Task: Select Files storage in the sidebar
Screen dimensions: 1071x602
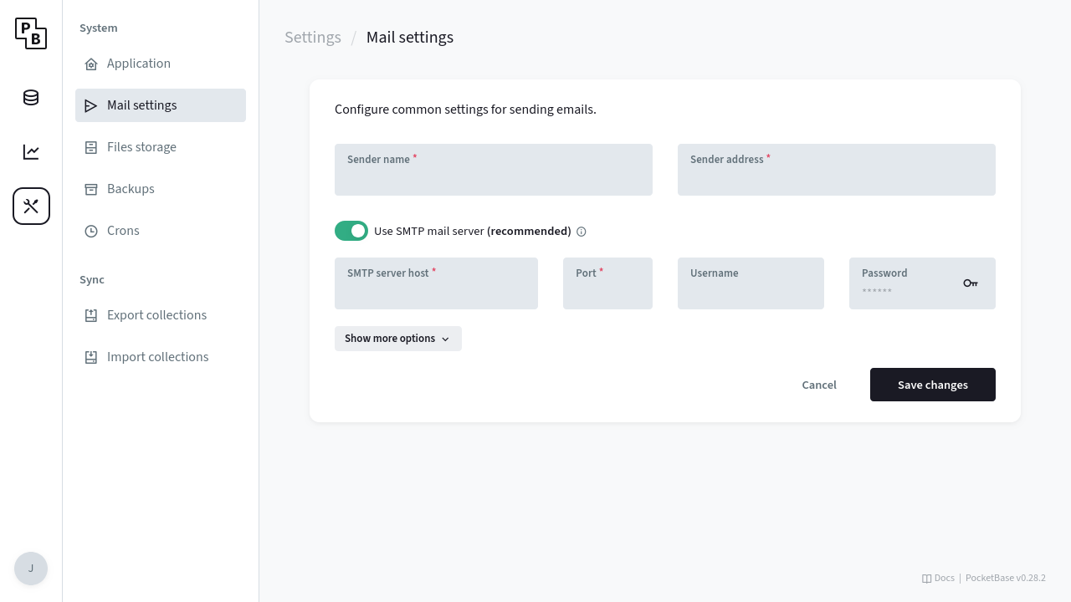Action: pyautogui.click(x=141, y=147)
